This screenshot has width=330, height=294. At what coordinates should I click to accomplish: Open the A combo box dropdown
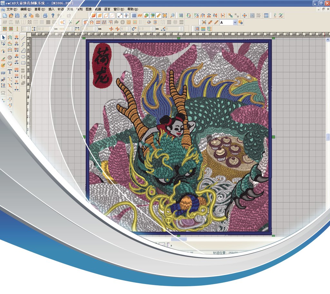[x=235, y=22]
